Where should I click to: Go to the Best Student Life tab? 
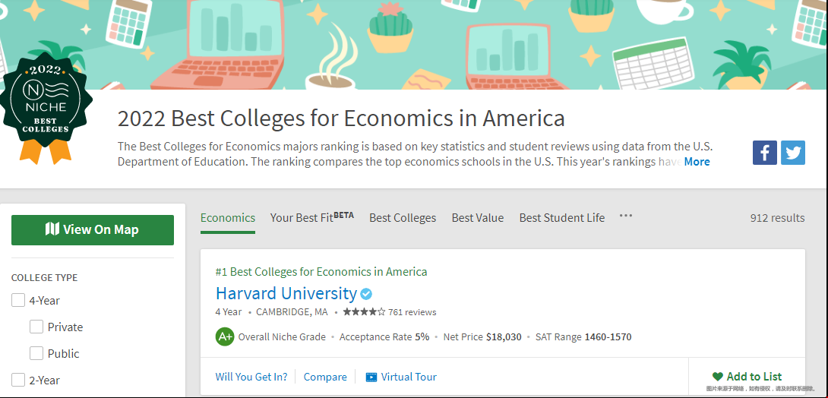click(561, 218)
